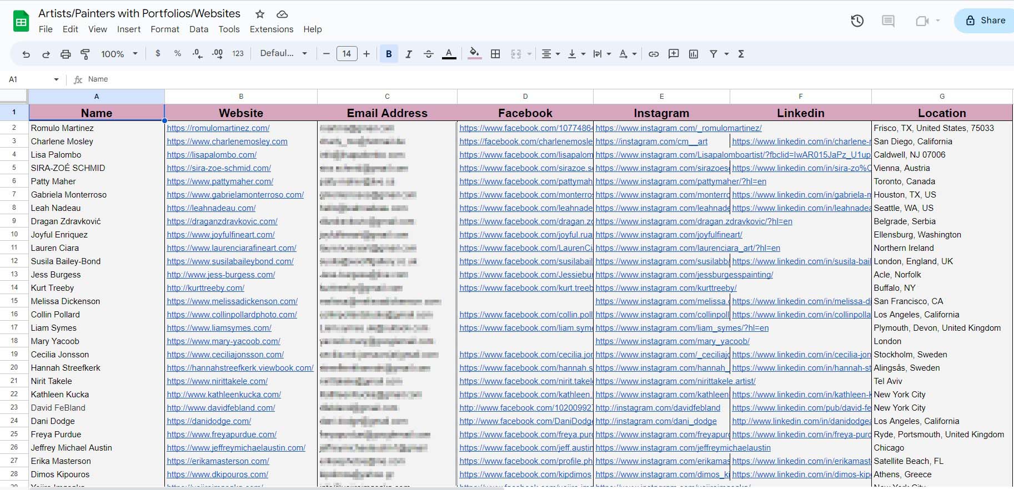Viewport: 1014px width, 490px height.
Task: Open the version history clock icon
Action: tap(857, 21)
